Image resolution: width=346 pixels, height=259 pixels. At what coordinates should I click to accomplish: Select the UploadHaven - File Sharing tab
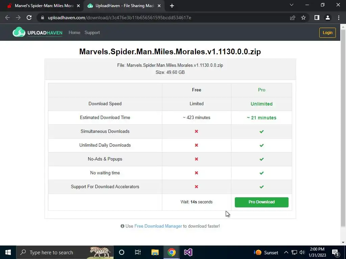point(124,6)
